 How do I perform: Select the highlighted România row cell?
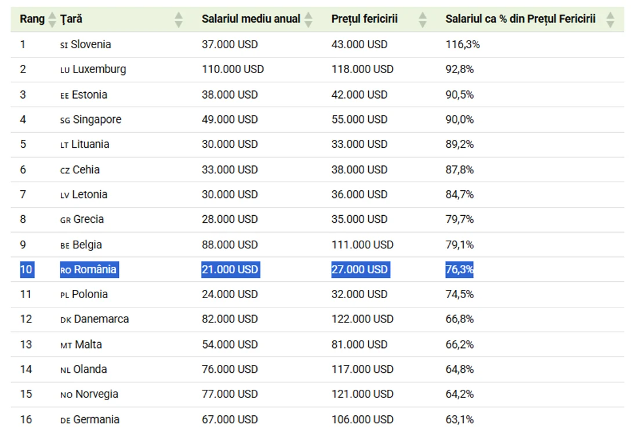click(x=89, y=269)
